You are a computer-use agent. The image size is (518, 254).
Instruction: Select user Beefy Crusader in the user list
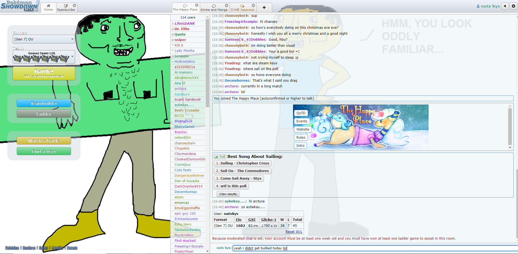click(188, 110)
